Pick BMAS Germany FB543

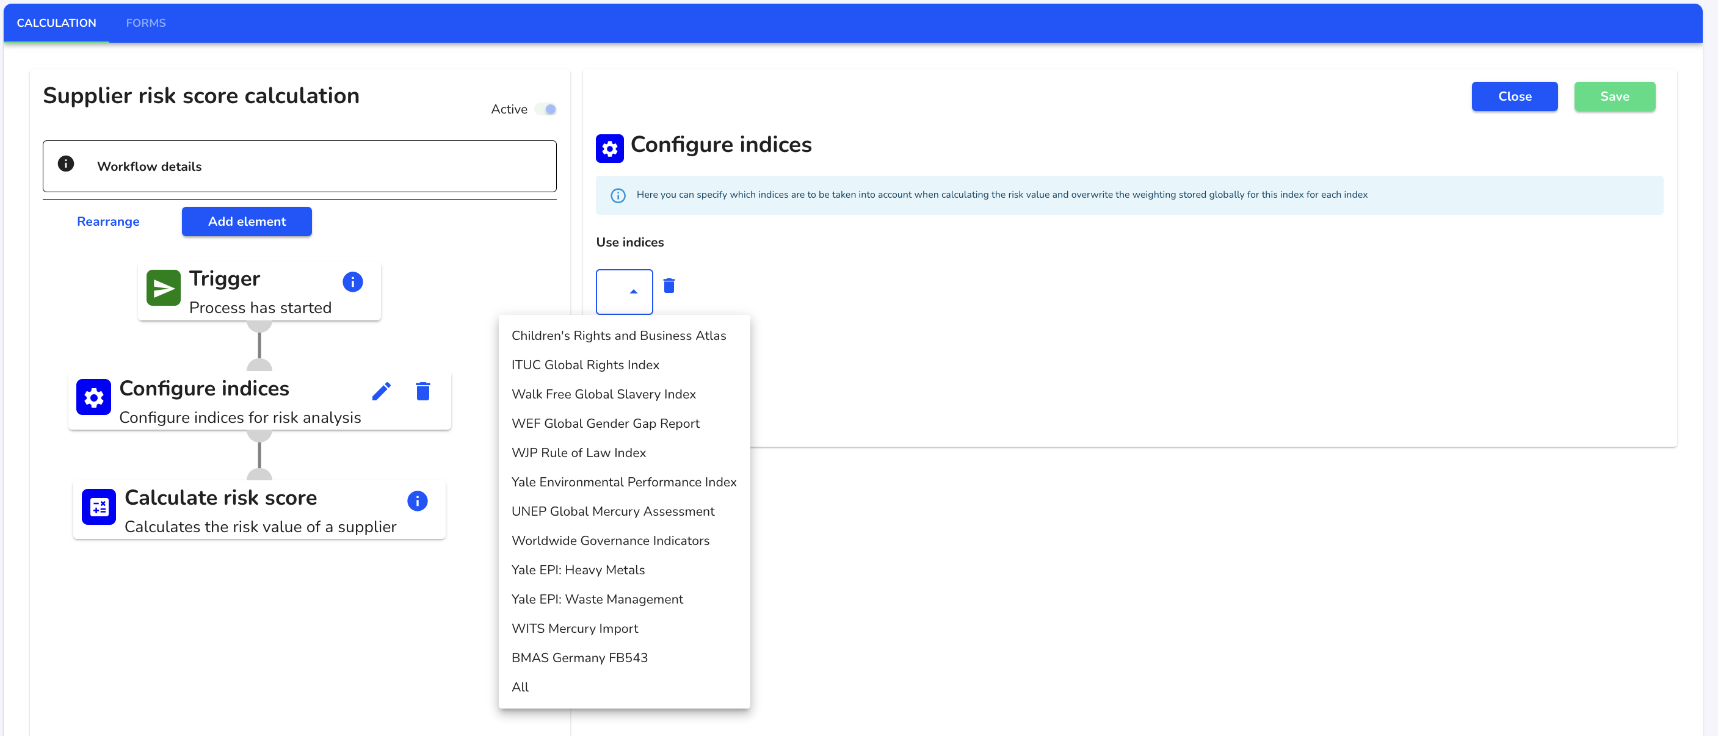pos(624,658)
